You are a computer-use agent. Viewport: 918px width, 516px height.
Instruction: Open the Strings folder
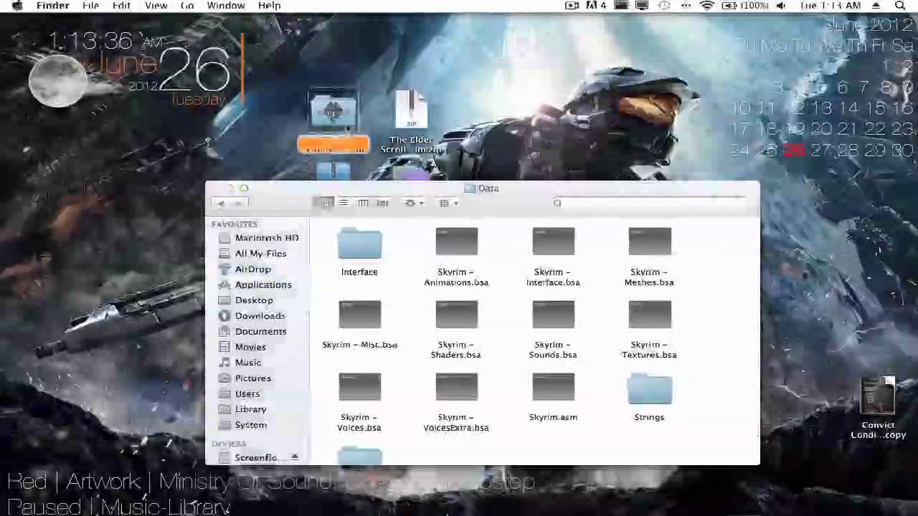(x=650, y=389)
